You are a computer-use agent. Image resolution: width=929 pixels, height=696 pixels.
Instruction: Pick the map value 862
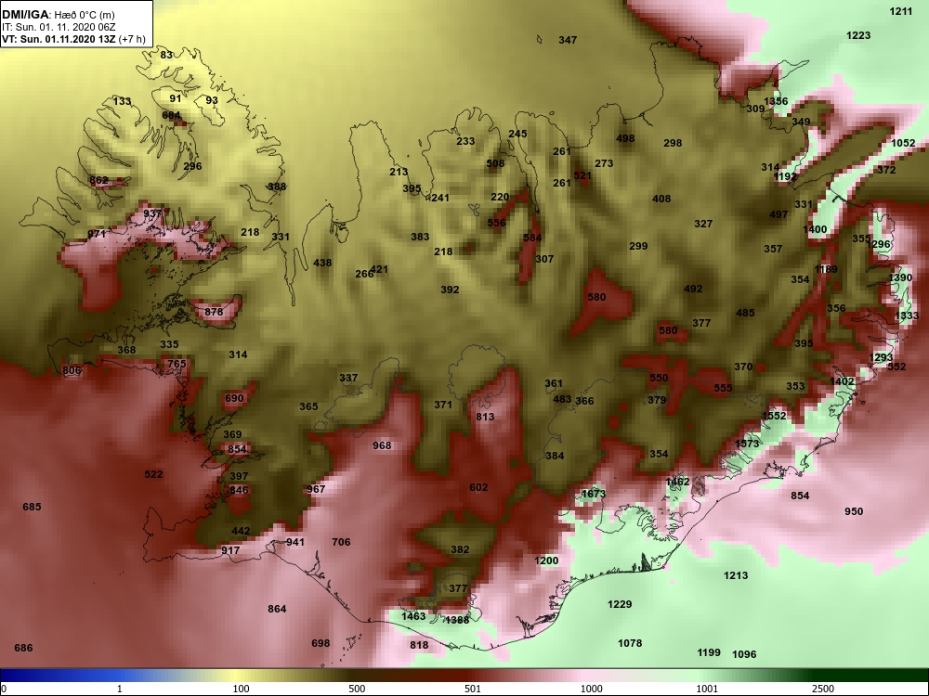(99, 181)
